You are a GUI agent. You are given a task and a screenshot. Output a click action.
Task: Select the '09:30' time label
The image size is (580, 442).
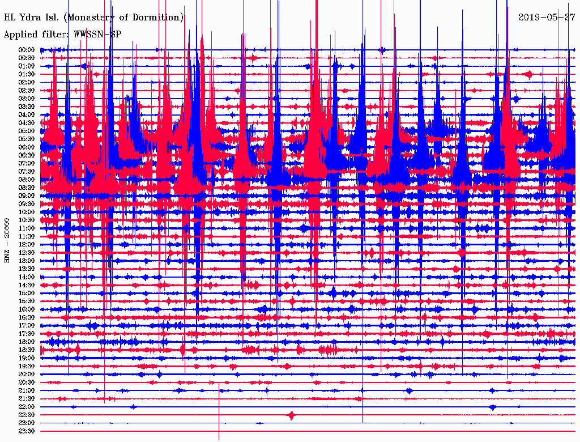[x=27, y=204]
